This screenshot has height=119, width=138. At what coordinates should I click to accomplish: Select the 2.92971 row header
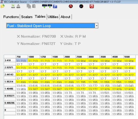(10, 67)
